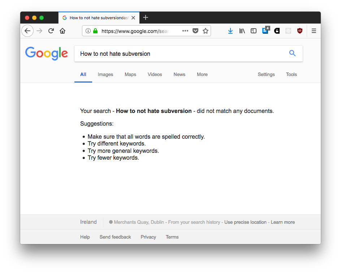Screen dimensions: 341x273
Task: Click the 'Suggestions:' heading text
Action: (x=97, y=123)
